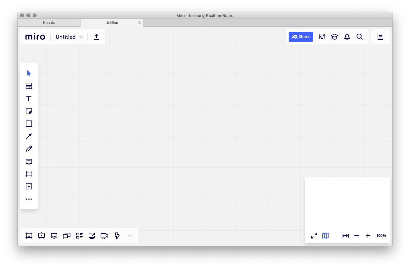This screenshot has height=269, width=410.
Task: Star the Untitled board as favorite
Action: [81, 37]
